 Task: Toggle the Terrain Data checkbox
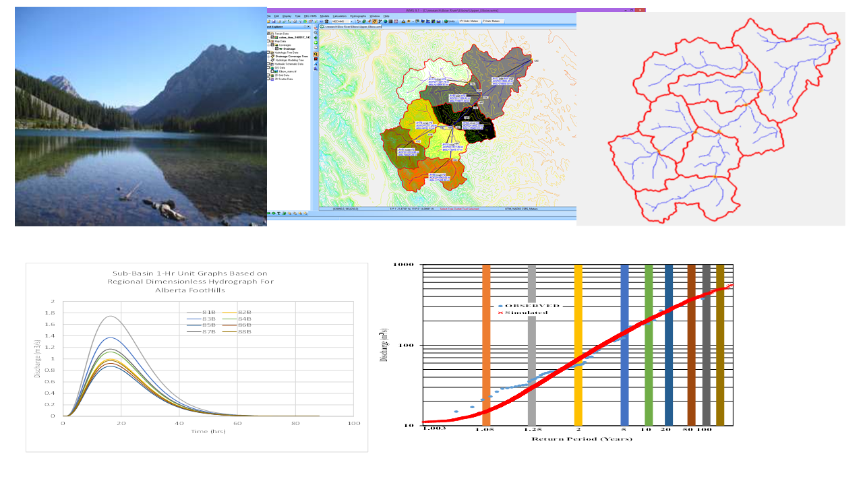268,33
